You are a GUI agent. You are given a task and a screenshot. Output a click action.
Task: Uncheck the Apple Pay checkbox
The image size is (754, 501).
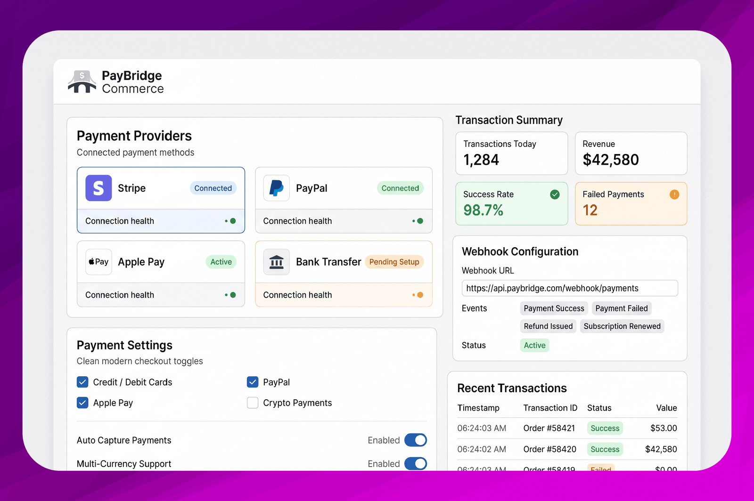click(x=82, y=403)
